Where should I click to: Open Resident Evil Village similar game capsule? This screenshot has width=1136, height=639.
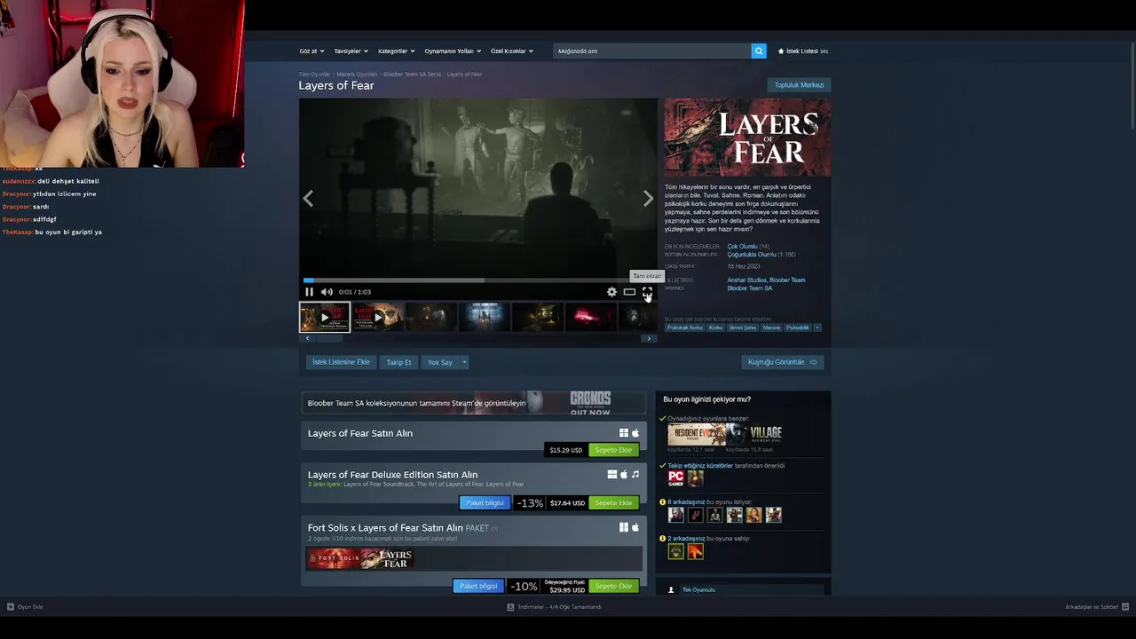coord(754,434)
